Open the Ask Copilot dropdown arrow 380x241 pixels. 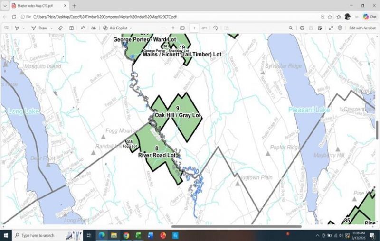(132, 28)
